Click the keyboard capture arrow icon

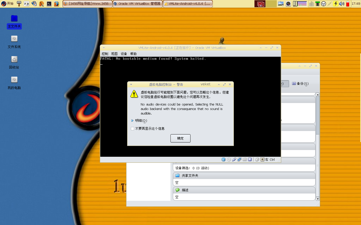[262, 159]
